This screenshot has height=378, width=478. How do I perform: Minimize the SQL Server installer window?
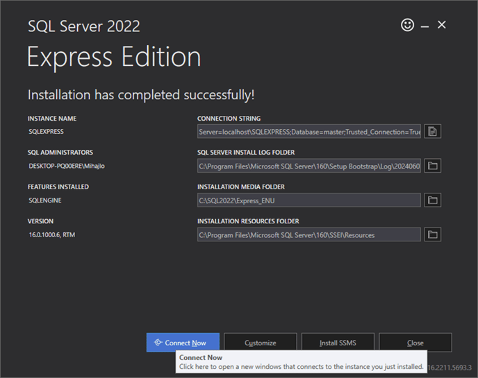(425, 27)
